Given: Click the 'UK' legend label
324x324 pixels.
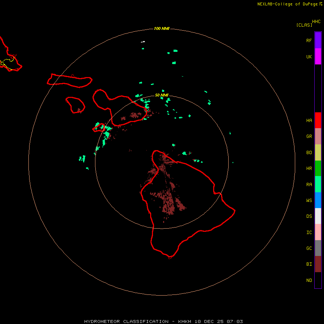Looking at the screenshot, I should tap(309, 57).
